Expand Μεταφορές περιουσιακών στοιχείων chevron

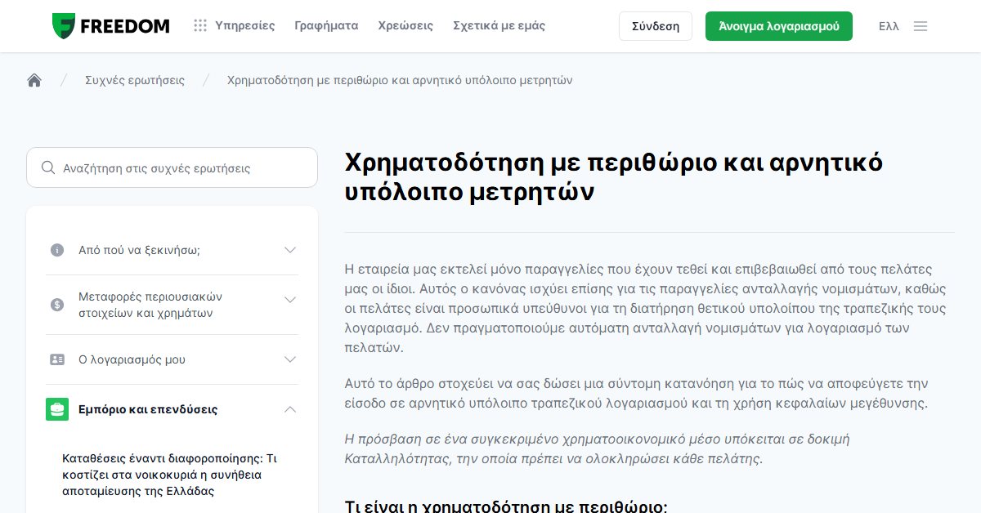click(290, 301)
